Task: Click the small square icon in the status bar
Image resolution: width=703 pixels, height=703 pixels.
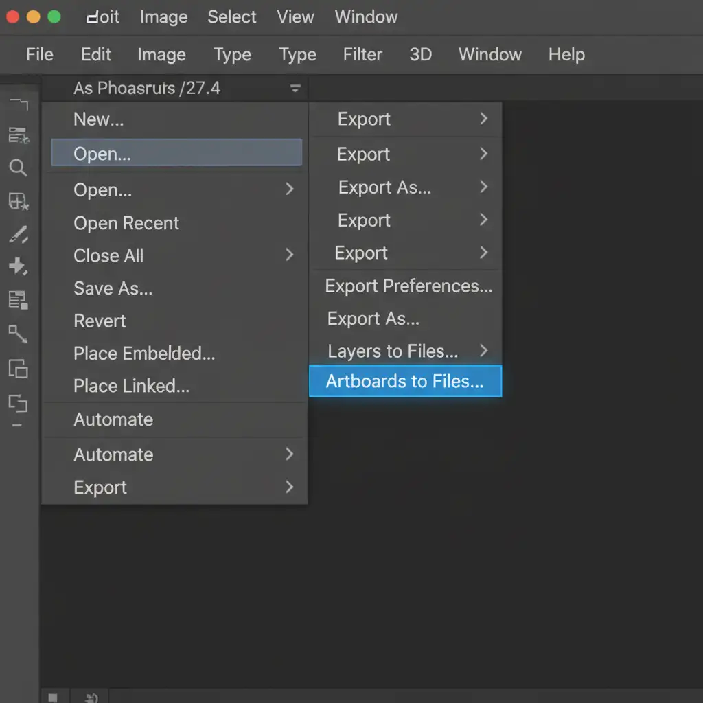Action: pos(53,698)
